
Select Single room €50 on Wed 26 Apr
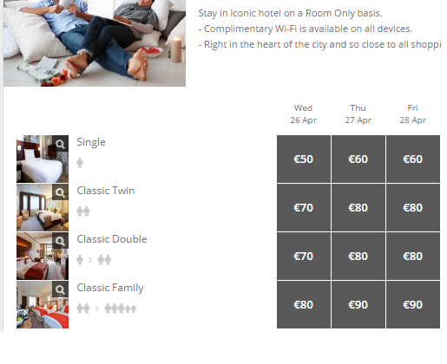(x=304, y=159)
